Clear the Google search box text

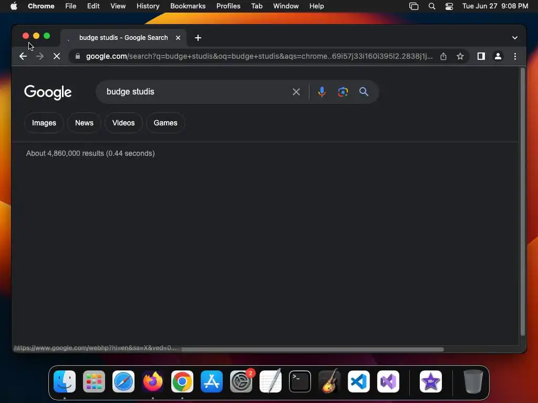tap(296, 92)
